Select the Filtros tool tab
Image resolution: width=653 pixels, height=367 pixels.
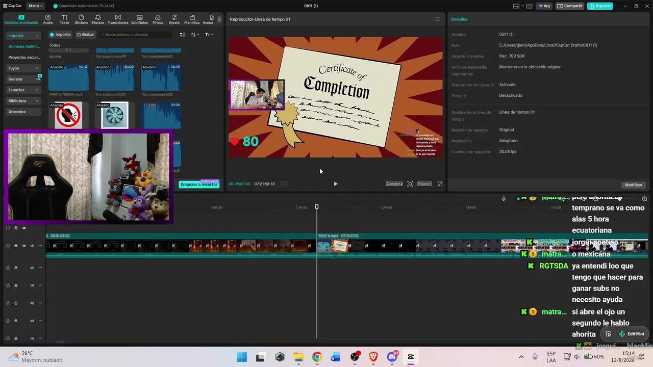[158, 19]
